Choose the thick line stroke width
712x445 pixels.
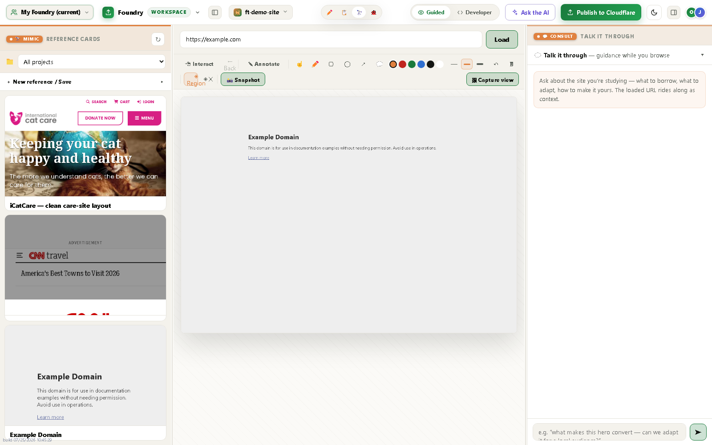pyautogui.click(x=480, y=64)
